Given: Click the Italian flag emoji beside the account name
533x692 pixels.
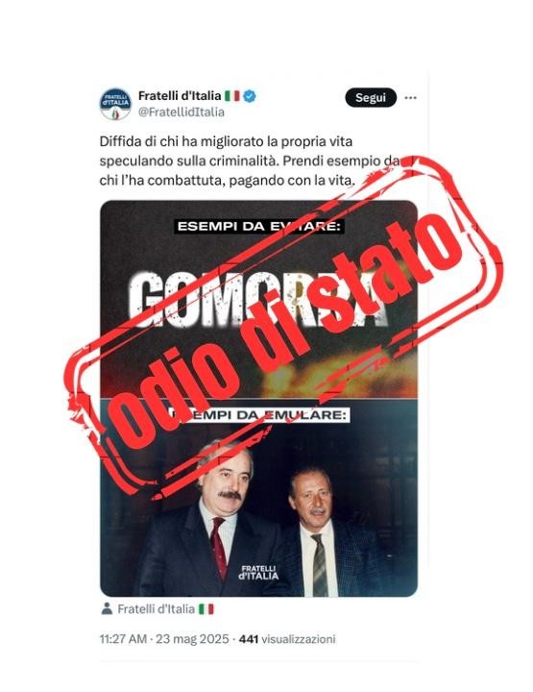Looking at the screenshot, I should pos(231,96).
